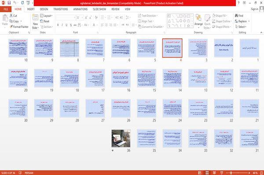264x175 pixels.
Task: Open Quick Styles gallery
Action: (x=207, y=21)
